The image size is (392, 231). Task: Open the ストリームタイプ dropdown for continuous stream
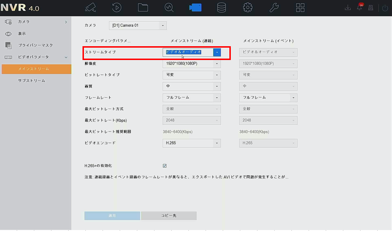217,52
